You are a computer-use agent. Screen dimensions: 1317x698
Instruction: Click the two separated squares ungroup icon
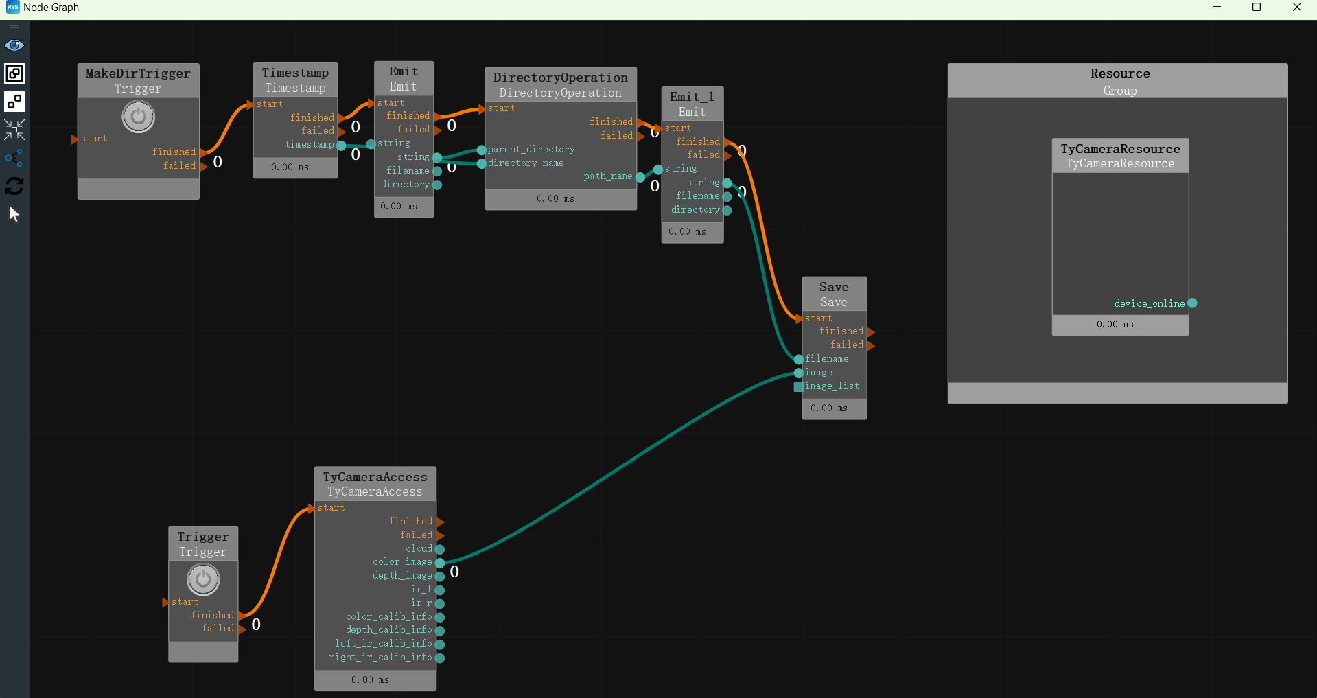[14, 102]
